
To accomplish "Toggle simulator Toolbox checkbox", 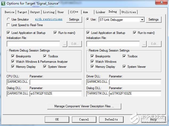I will (x=45, y=56).
